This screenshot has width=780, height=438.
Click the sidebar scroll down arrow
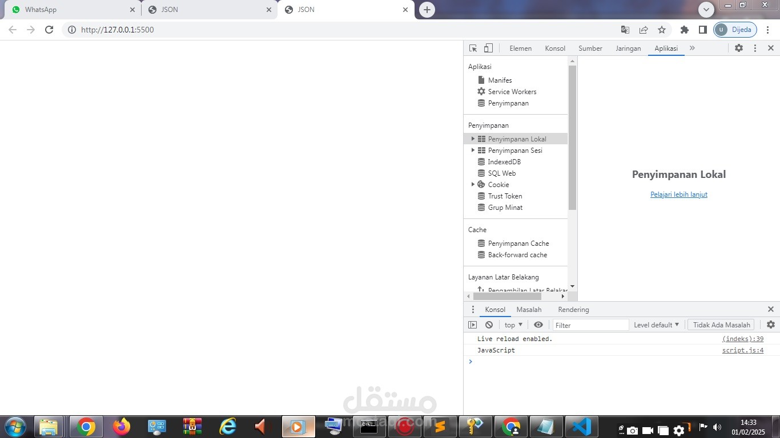[x=573, y=286]
